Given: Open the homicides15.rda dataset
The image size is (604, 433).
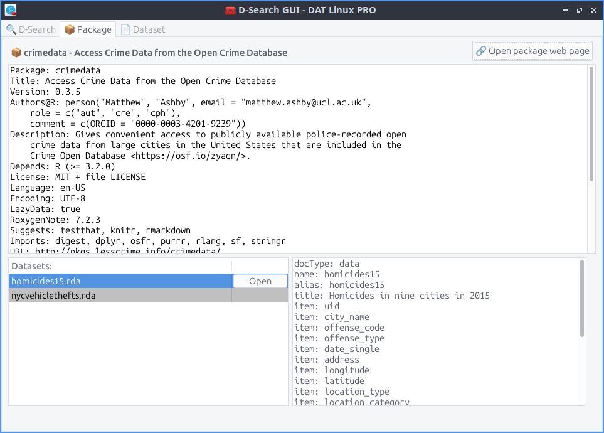Looking at the screenshot, I should point(260,281).
